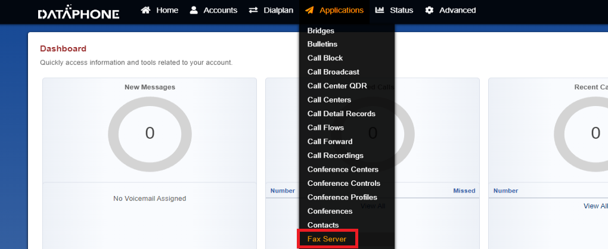Click the Accounts person icon

[194, 10]
